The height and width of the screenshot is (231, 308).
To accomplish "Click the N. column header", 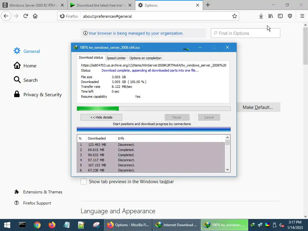I will point(81,138).
